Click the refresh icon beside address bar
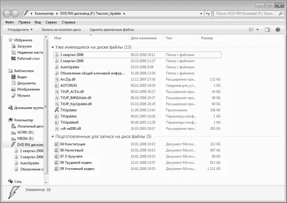This screenshot has width=287, height=203. click(208, 14)
